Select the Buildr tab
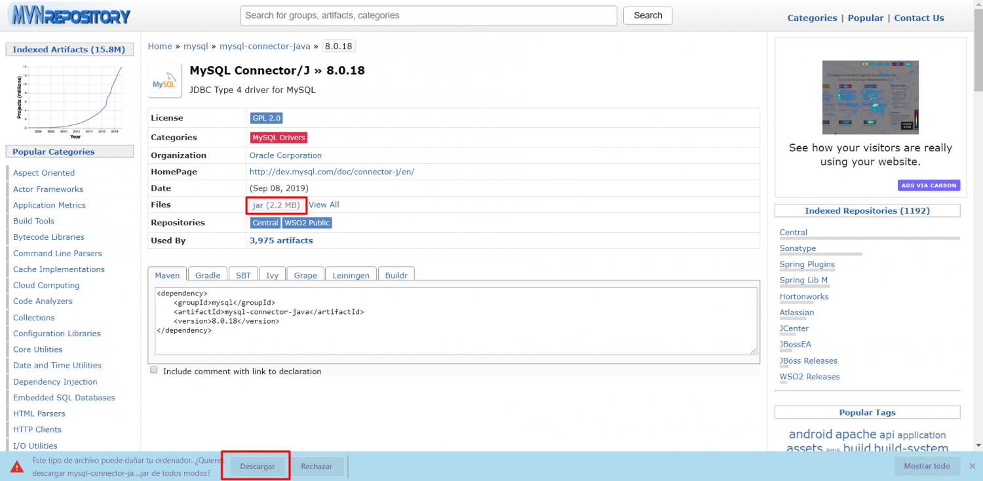This screenshot has height=481, width=983. (396, 275)
